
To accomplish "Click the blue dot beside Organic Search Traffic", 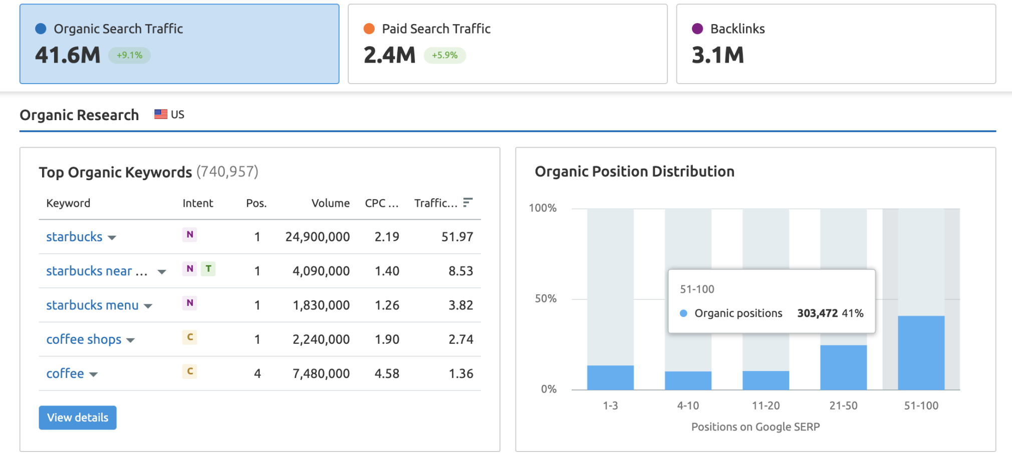I will click(x=41, y=29).
